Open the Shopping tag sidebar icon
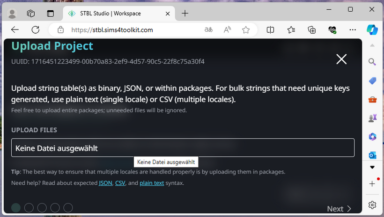This screenshot has height=217, width=384. point(372,80)
